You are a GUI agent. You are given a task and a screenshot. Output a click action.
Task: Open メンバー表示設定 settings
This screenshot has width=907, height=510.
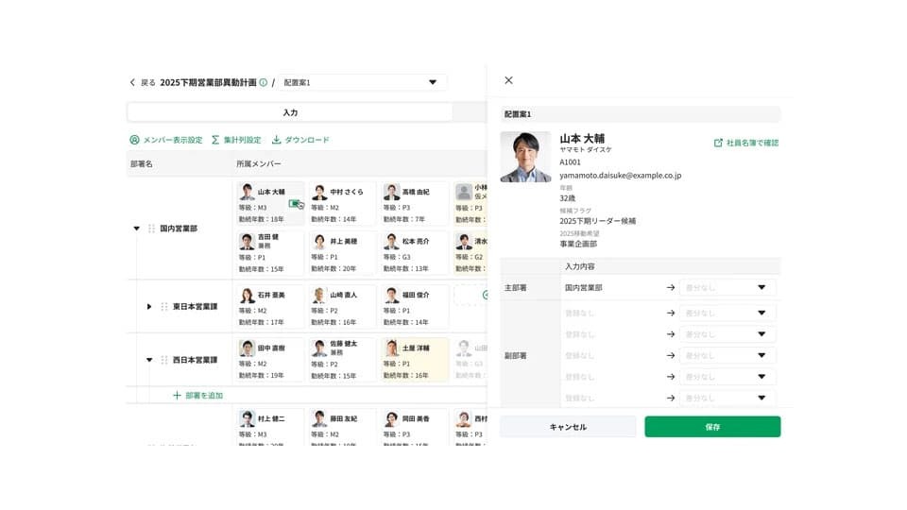click(166, 140)
